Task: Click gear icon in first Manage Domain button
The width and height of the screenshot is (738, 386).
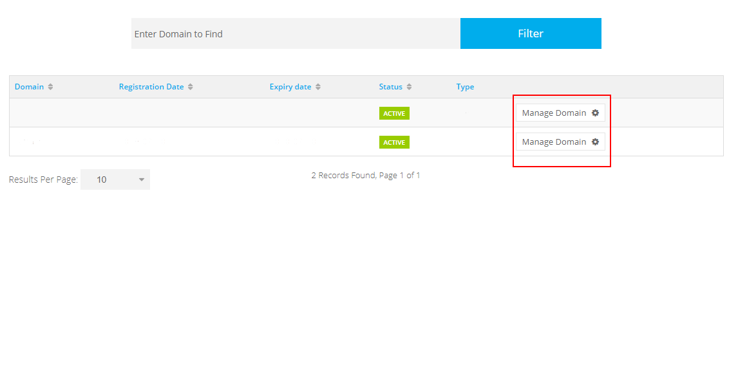Action: pos(596,113)
